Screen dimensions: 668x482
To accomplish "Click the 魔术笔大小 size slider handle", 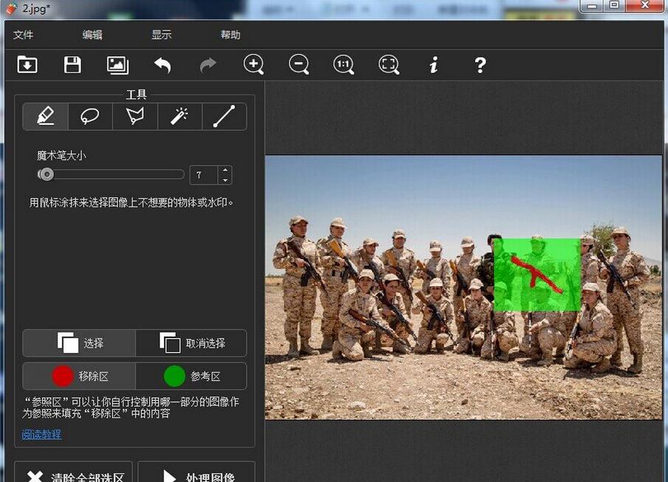I will (x=47, y=174).
